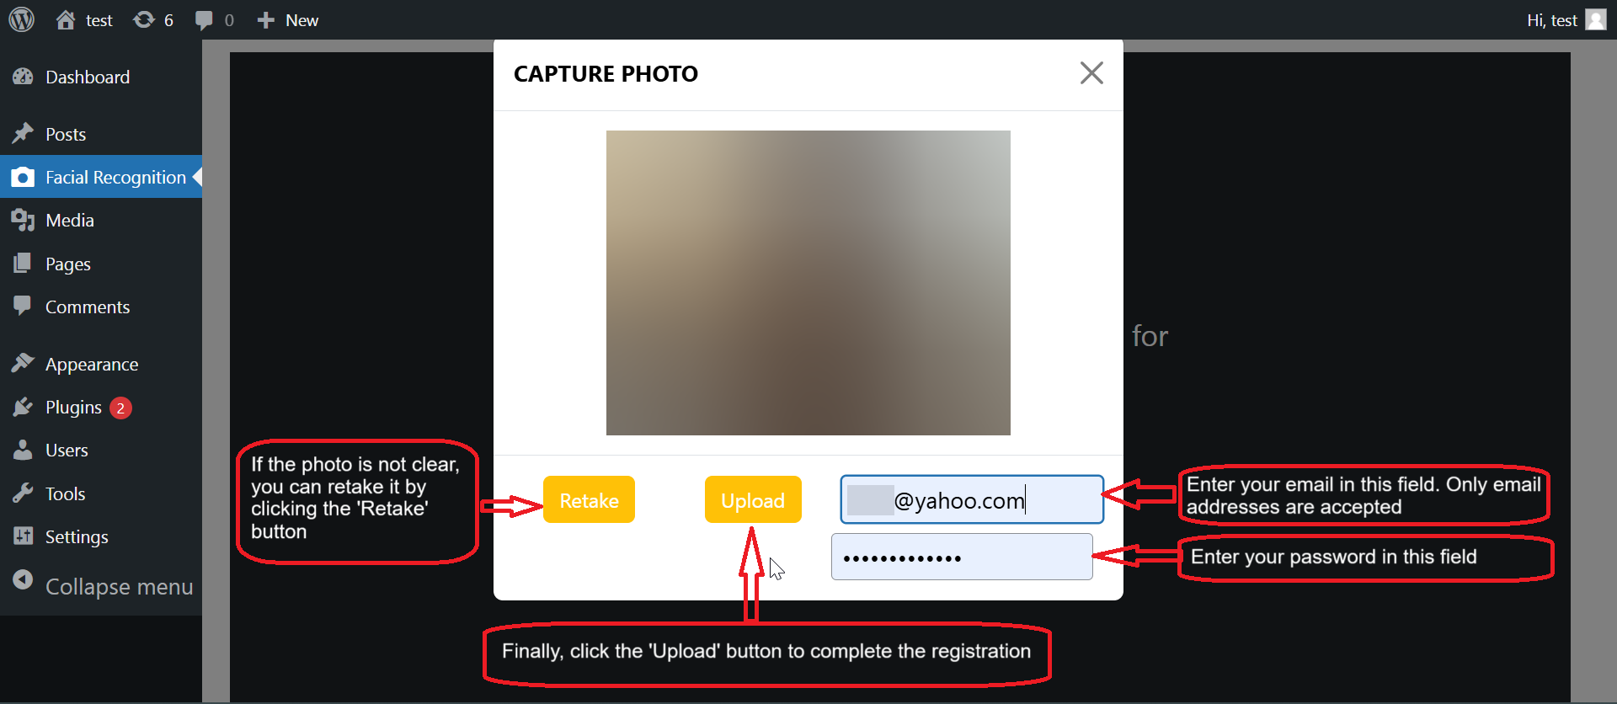Click the Dashboard gauge icon
The height and width of the screenshot is (704, 1617).
[x=23, y=77]
